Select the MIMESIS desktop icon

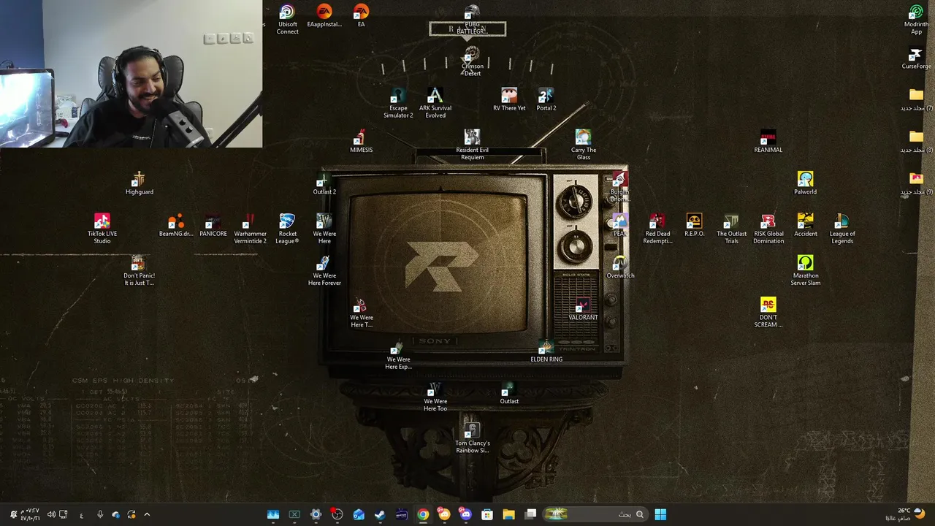click(x=361, y=142)
